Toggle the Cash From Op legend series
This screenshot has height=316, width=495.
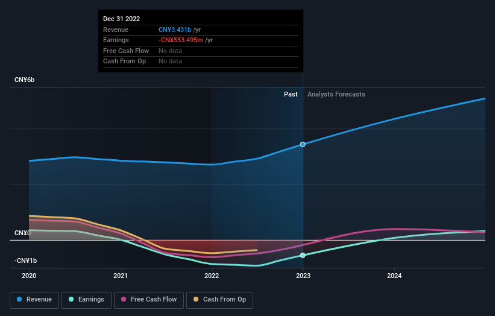point(219,300)
